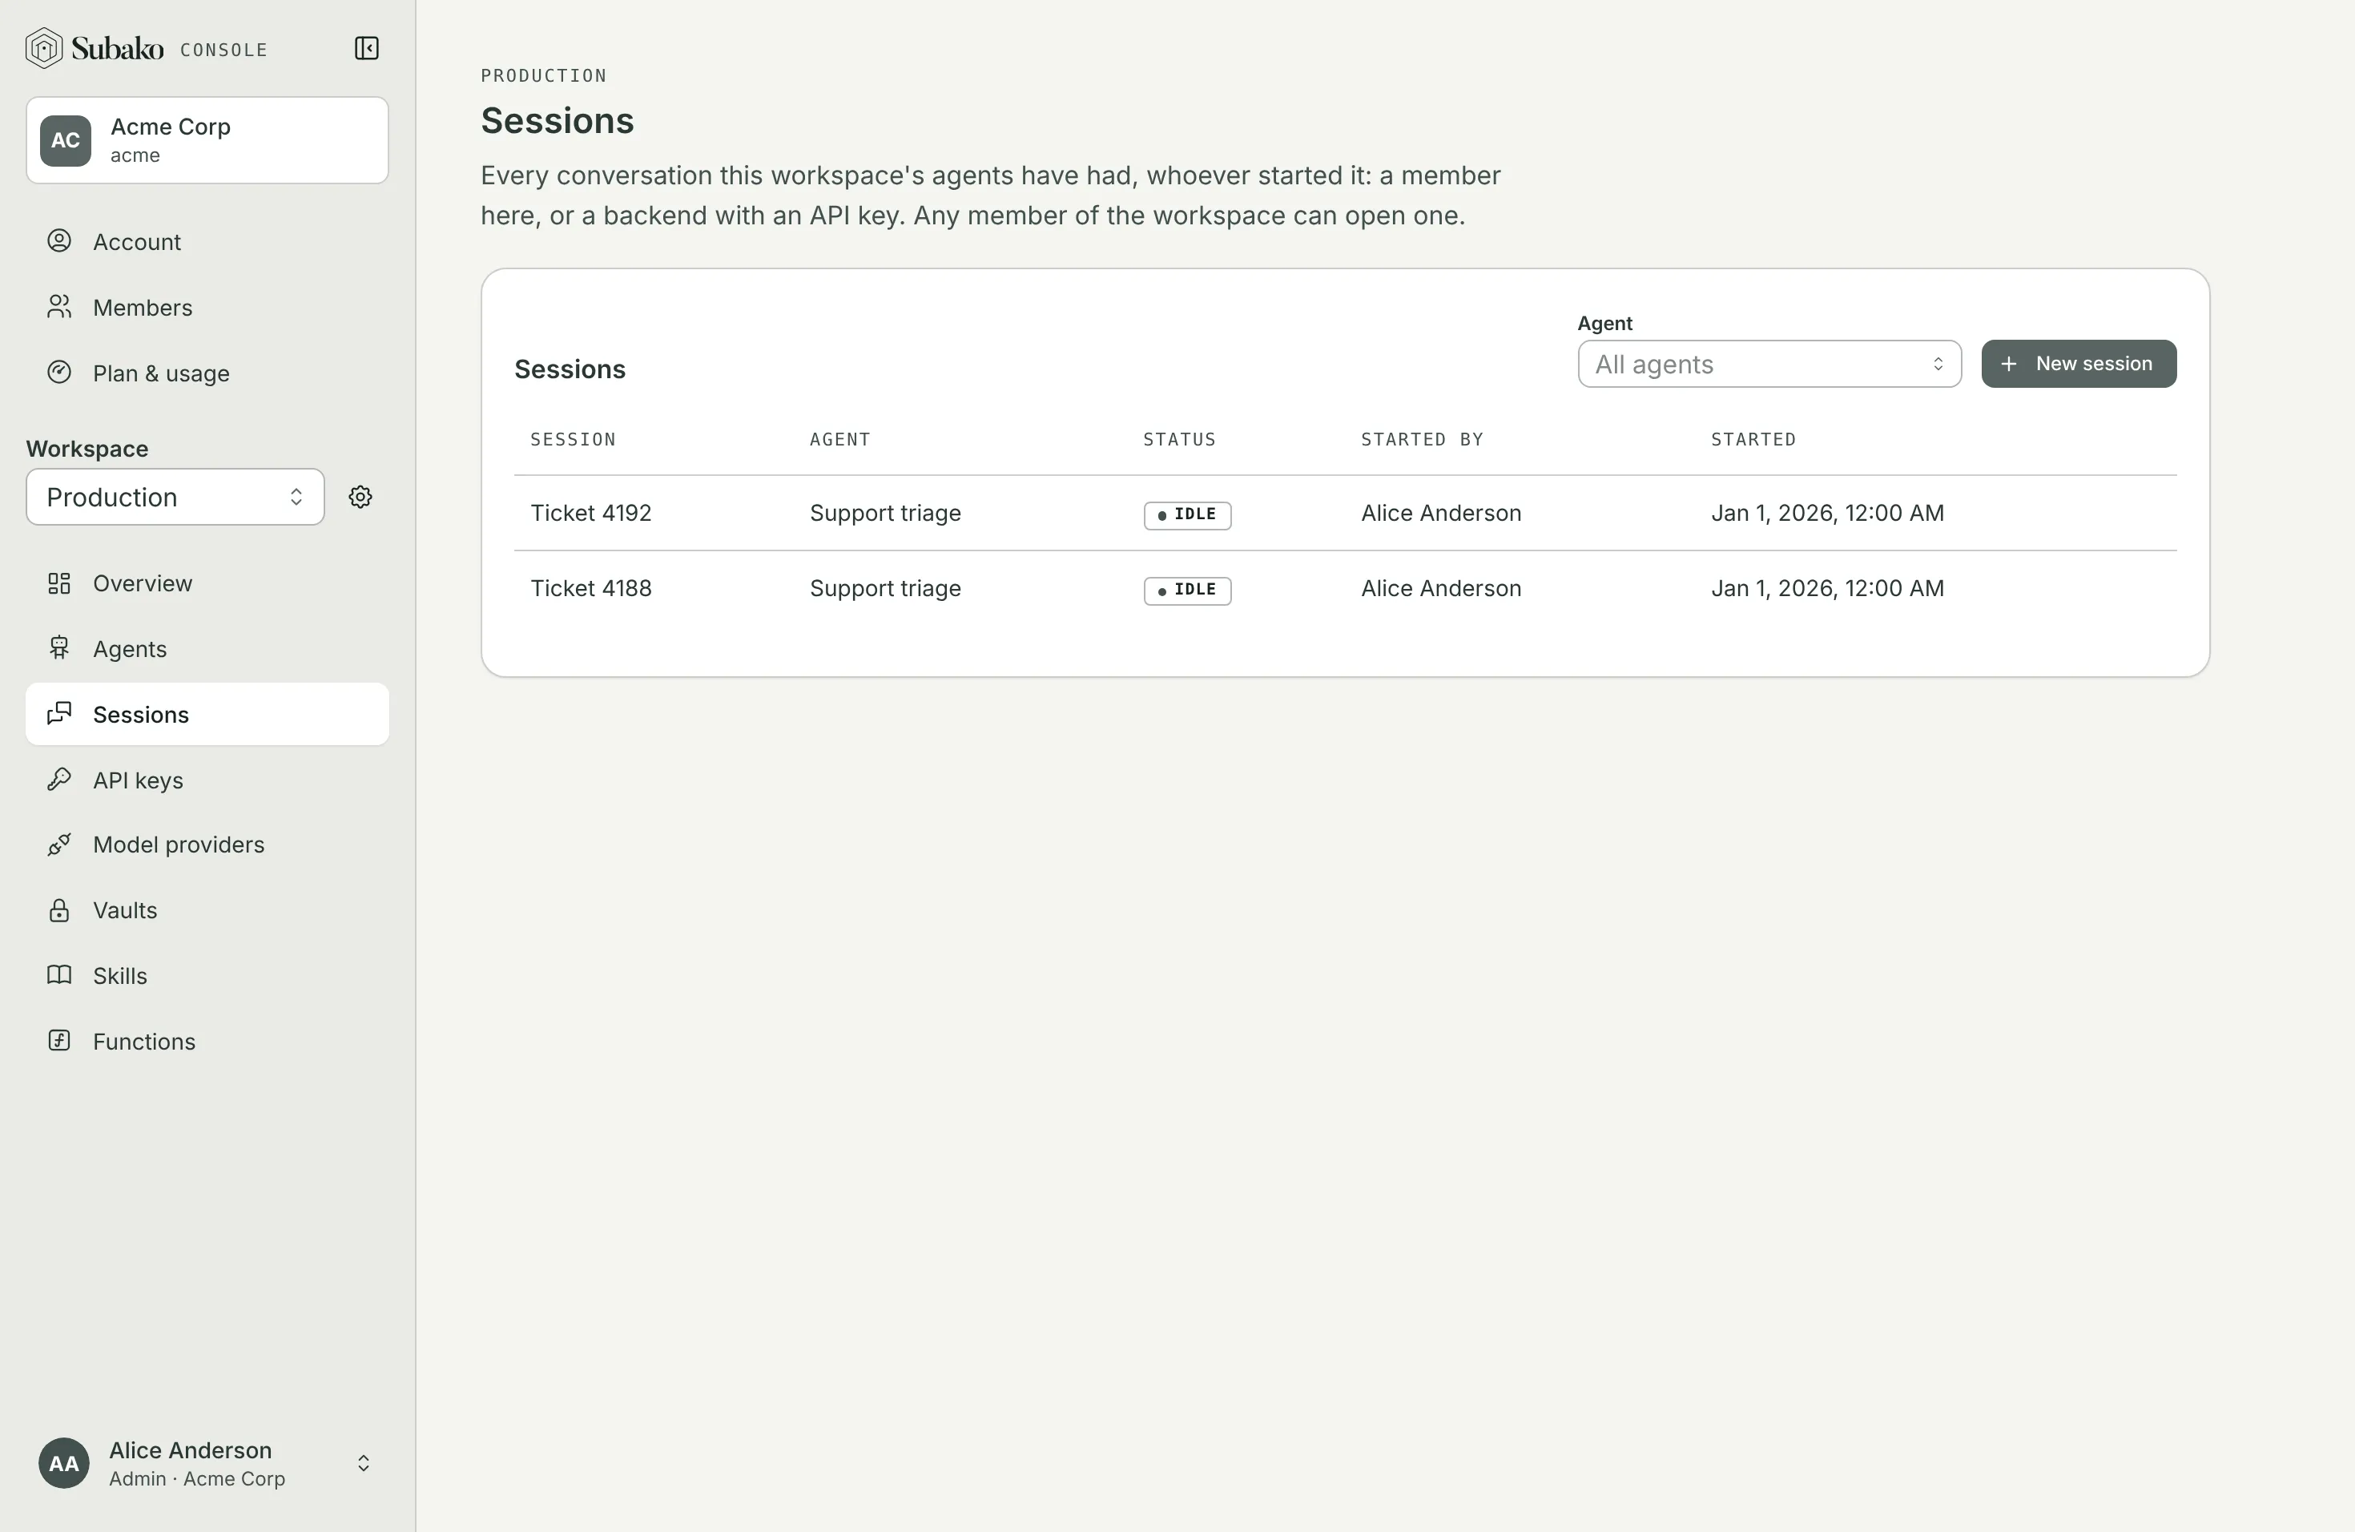Collapse the sidebar panel icon
This screenshot has width=2355, height=1532.
[x=366, y=49]
